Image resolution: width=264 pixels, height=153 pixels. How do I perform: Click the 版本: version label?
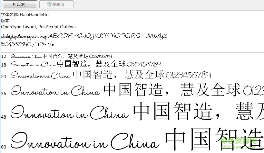click(5, 21)
